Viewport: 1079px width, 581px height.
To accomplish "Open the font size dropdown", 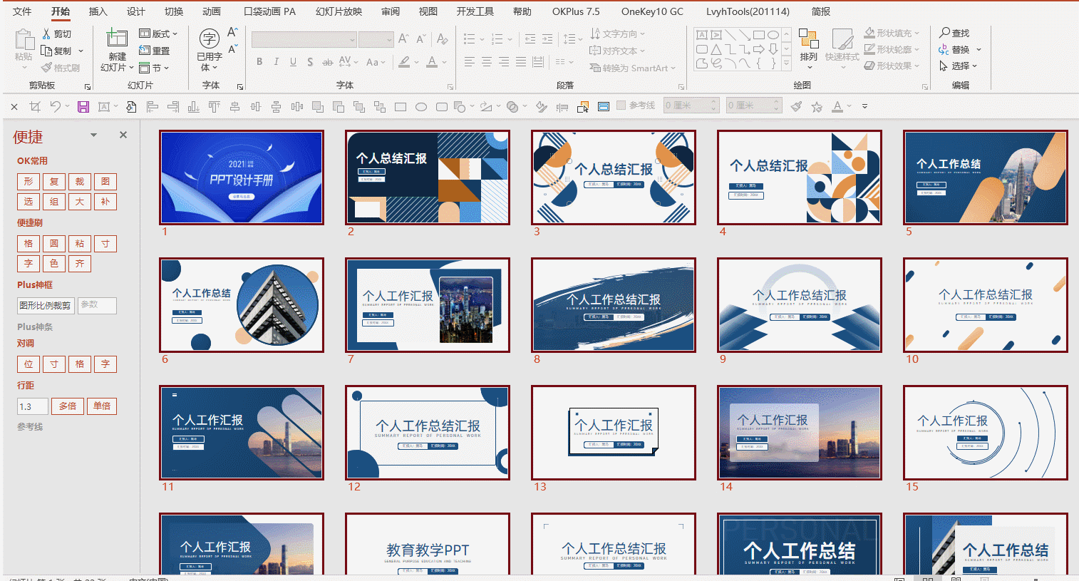I will 389,40.
